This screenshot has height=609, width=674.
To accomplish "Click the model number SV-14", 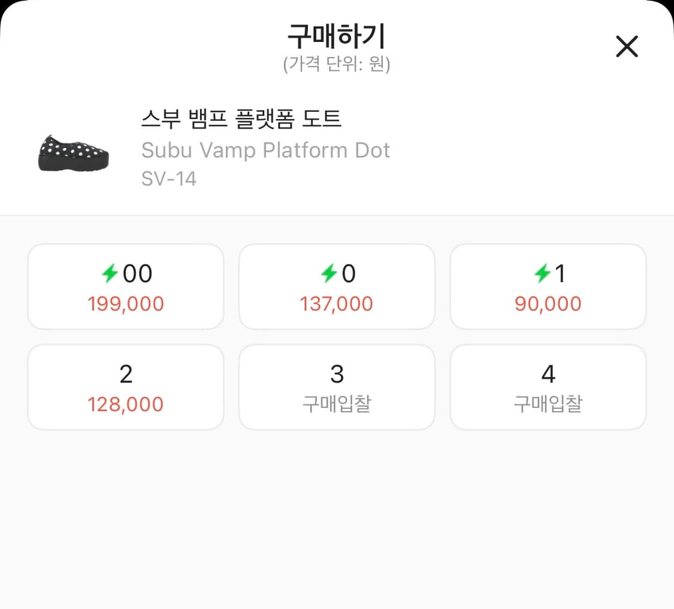I will [x=169, y=178].
